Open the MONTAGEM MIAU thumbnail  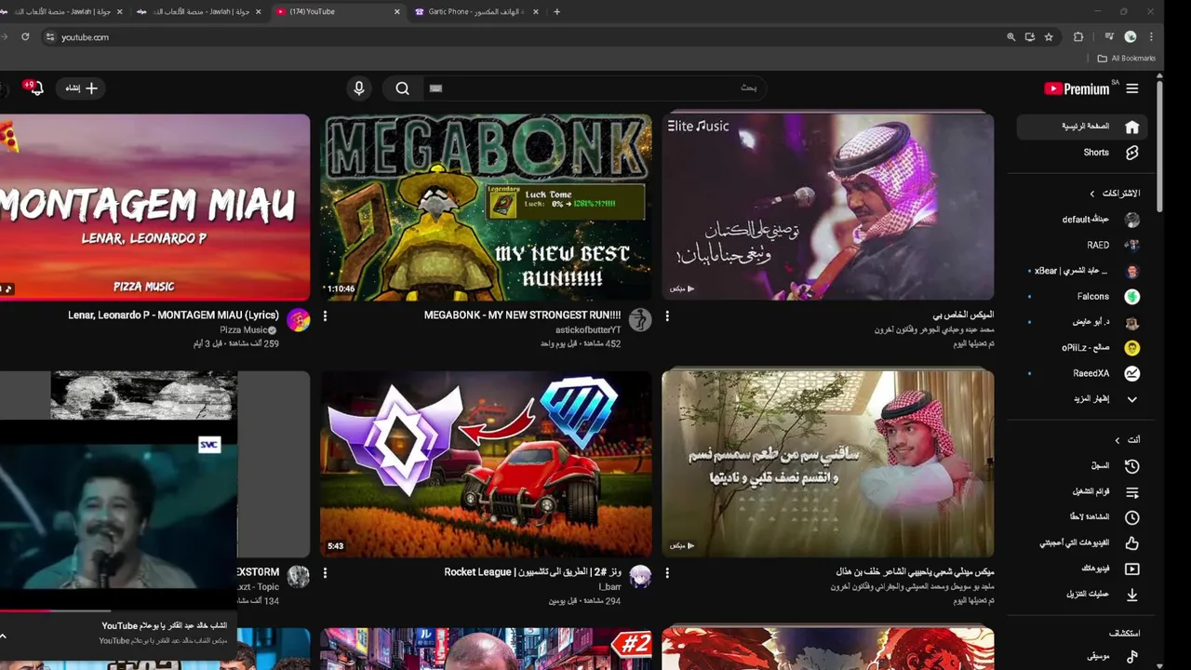(154, 207)
